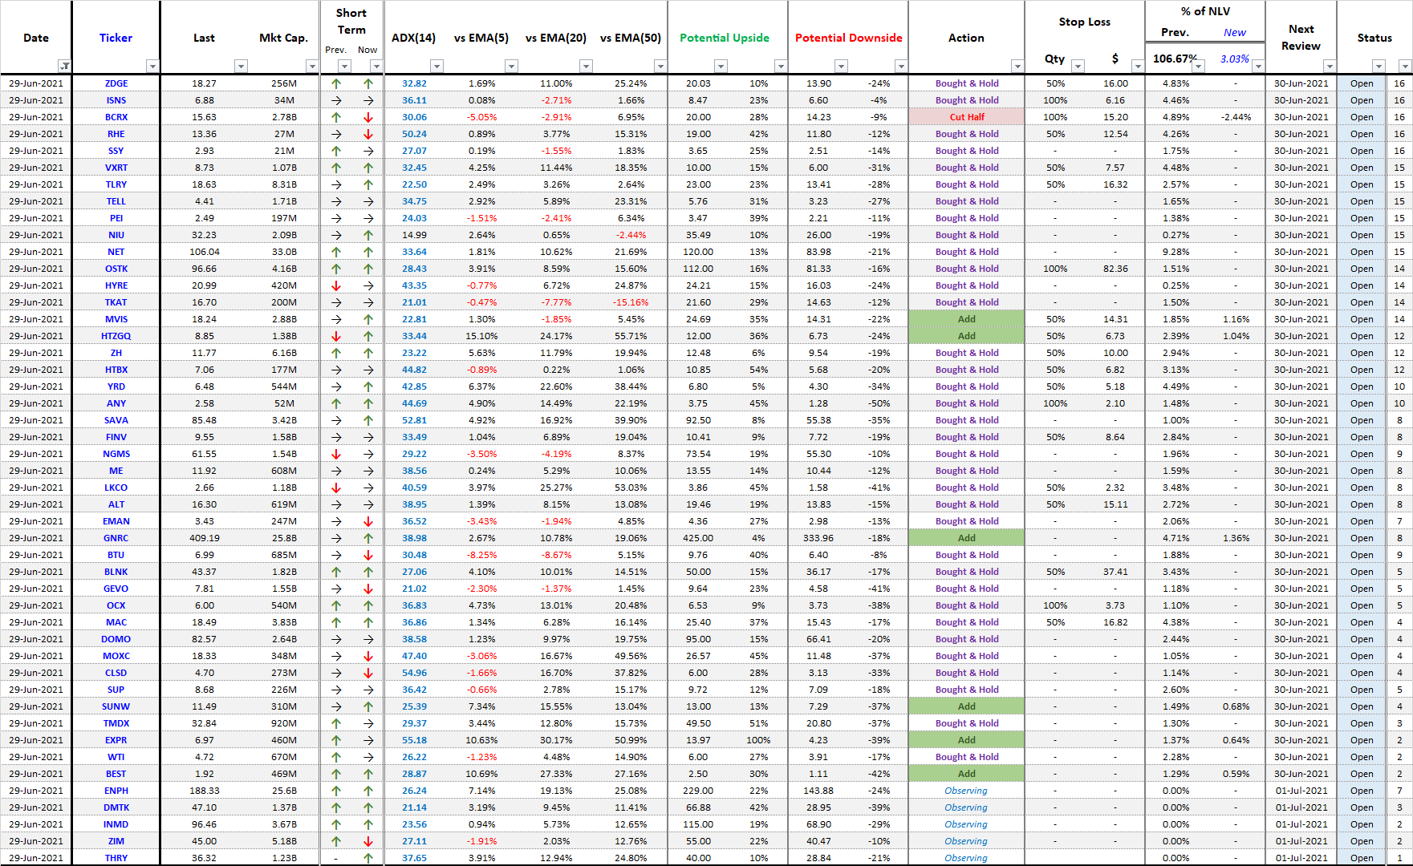The image size is (1413, 866).
Task: Select the Observing action cell for DMTK
Action: 966,807
